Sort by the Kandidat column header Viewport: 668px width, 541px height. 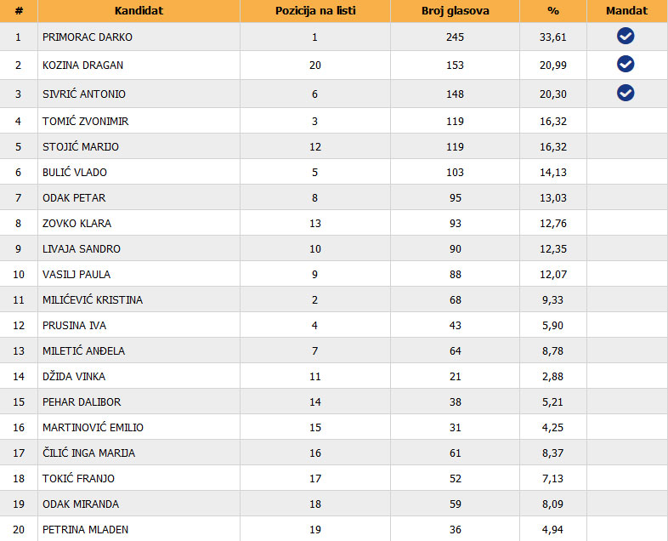(139, 11)
